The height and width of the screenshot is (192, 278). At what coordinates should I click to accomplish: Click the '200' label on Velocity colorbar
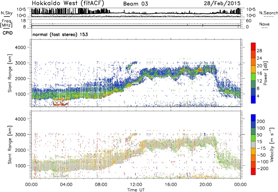(261, 121)
